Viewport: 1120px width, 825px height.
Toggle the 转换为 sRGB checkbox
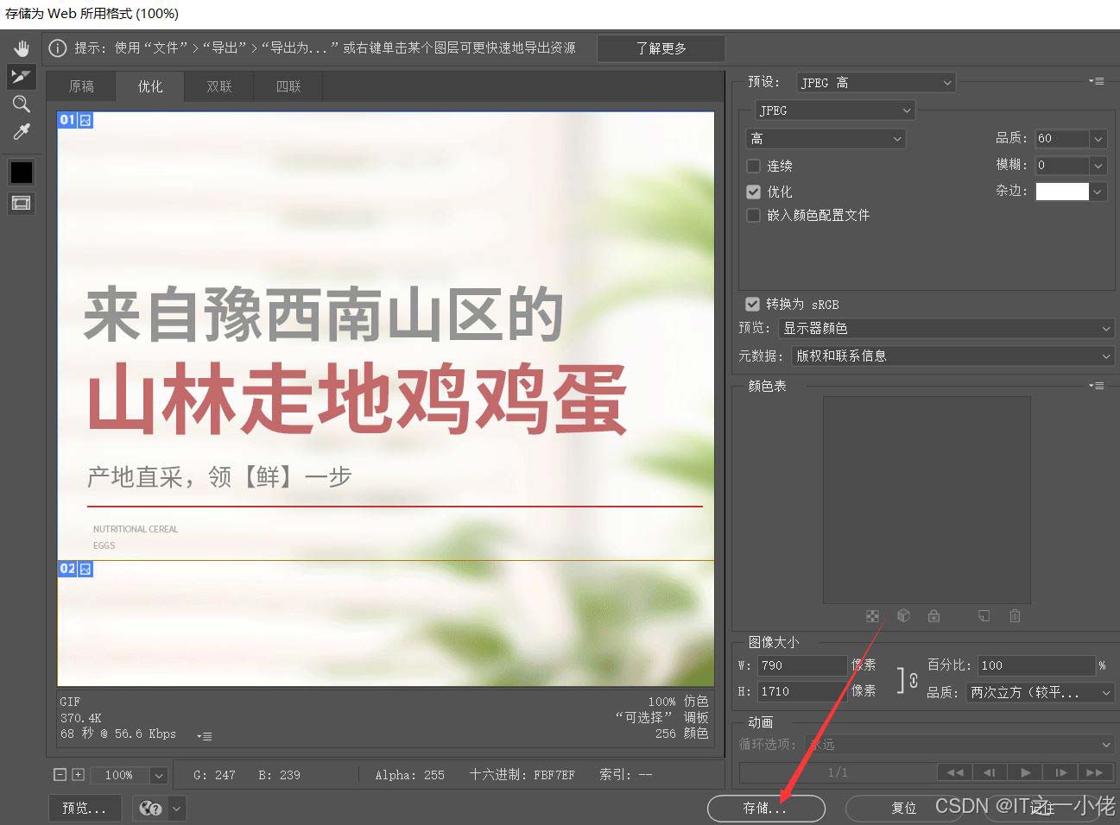[752, 304]
